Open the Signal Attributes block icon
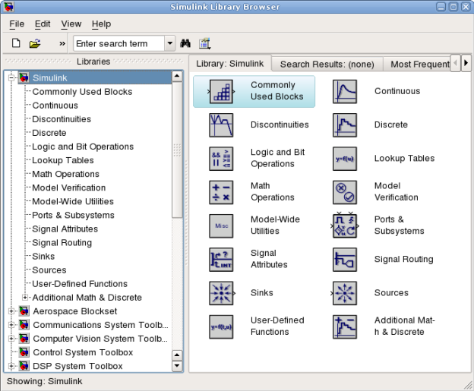The width and height of the screenshot is (474, 391). pos(221,260)
